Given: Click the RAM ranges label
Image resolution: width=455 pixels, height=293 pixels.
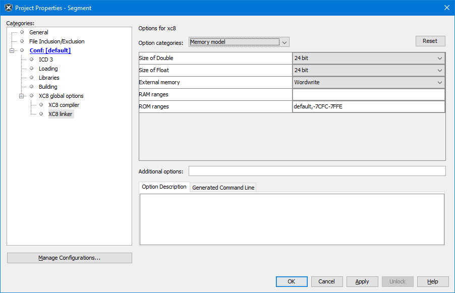Looking at the screenshot, I should 153,95.
